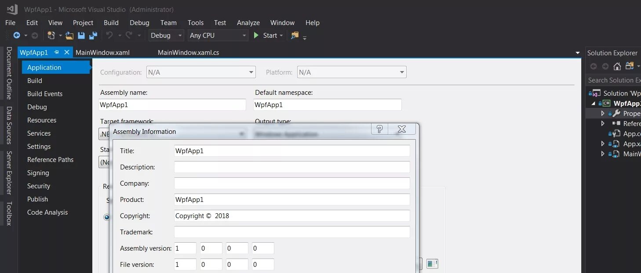The height and width of the screenshot is (273, 641).
Task: Click the Assembly name input field
Action: tap(172, 104)
